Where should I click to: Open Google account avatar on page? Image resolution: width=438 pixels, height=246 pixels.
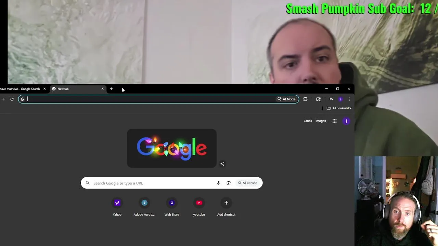pos(346,121)
